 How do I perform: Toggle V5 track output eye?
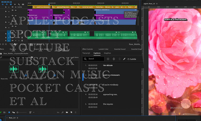point(16,10)
